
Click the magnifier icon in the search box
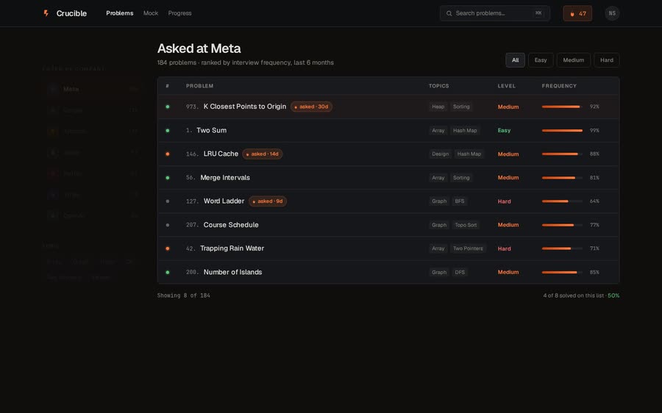[449, 13]
